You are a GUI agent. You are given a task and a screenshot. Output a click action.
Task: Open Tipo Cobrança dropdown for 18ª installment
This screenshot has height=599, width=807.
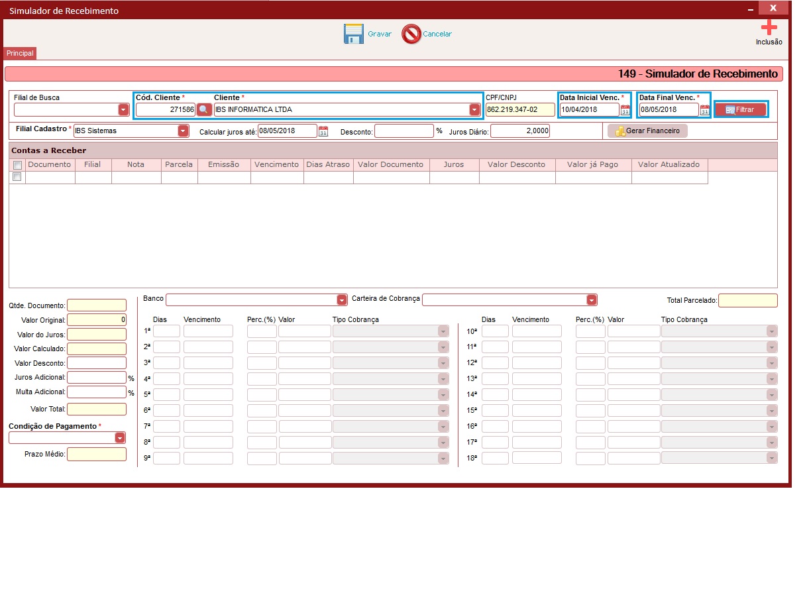point(772,458)
